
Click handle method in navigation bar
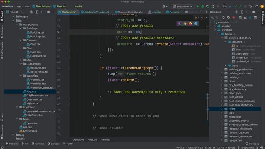[x=78, y=7]
